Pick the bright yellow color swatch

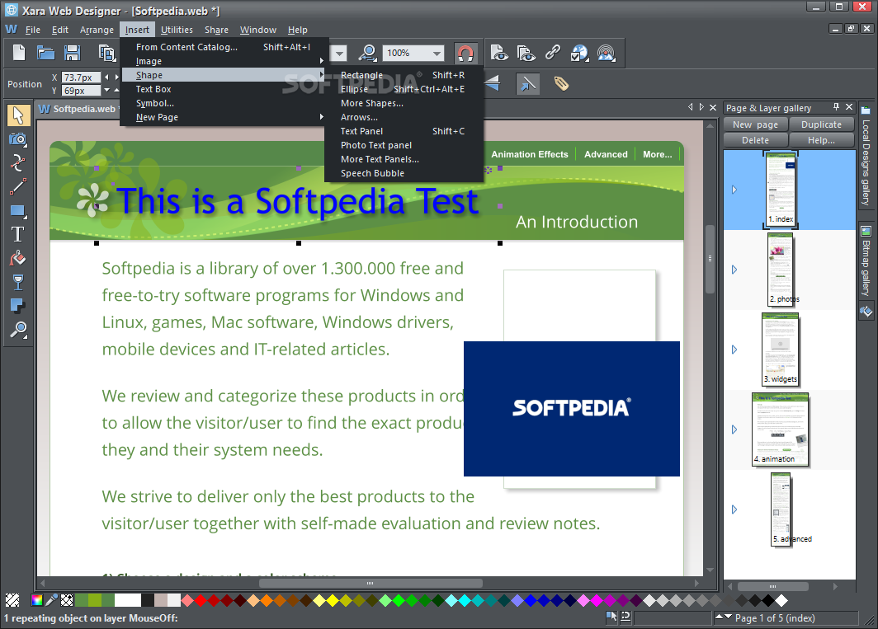tap(333, 600)
